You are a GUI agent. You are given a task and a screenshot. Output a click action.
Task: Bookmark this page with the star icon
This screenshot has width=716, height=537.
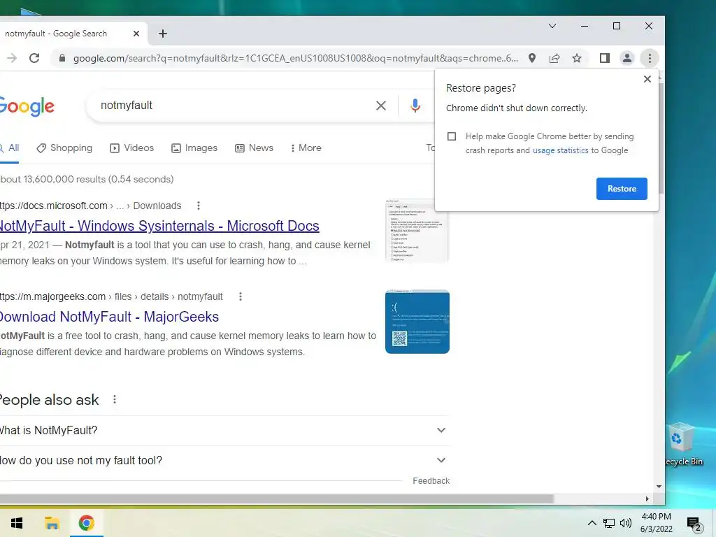click(577, 58)
